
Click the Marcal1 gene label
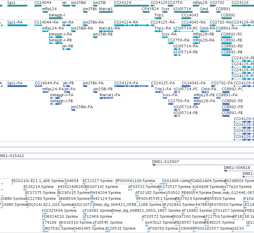[x=106, y=9]
